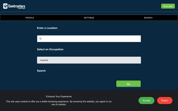Click the 'Enter a Location' heading
Viewport: 178px width, 111px height.
tap(47, 28)
